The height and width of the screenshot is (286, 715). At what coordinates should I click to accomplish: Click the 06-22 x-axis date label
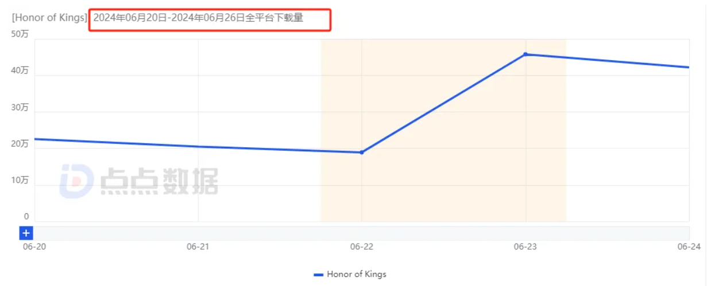(x=362, y=246)
